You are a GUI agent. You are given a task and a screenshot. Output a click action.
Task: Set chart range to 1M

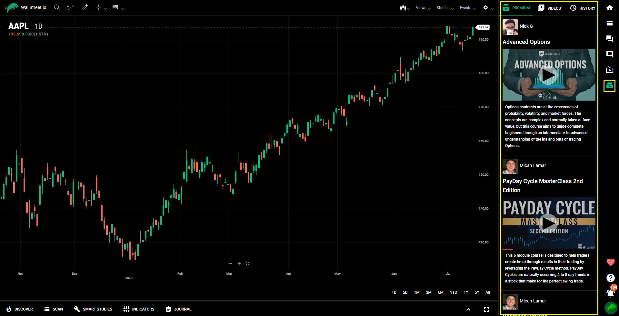pyautogui.click(x=417, y=292)
